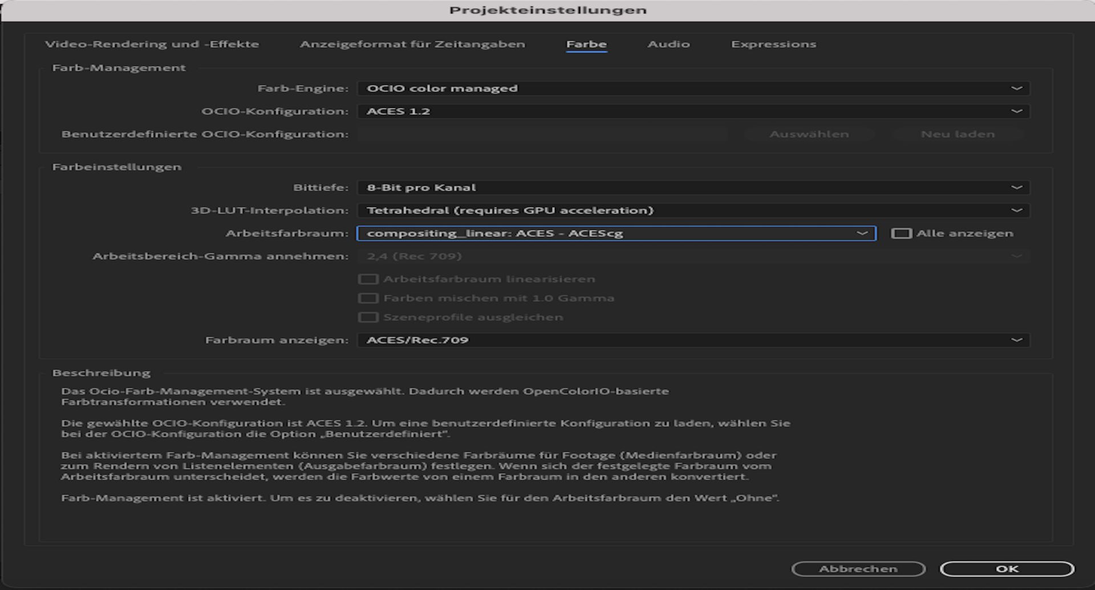This screenshot has width=1095, height=590.
Task: Open the Arbeitsfarbraum dropdown
Action: 616,233
